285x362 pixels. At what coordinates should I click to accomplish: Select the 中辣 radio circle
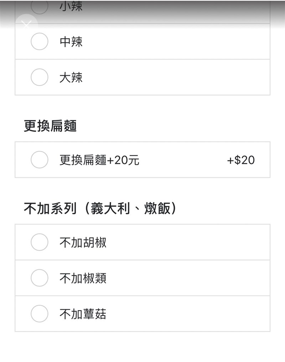coord(39,42)
